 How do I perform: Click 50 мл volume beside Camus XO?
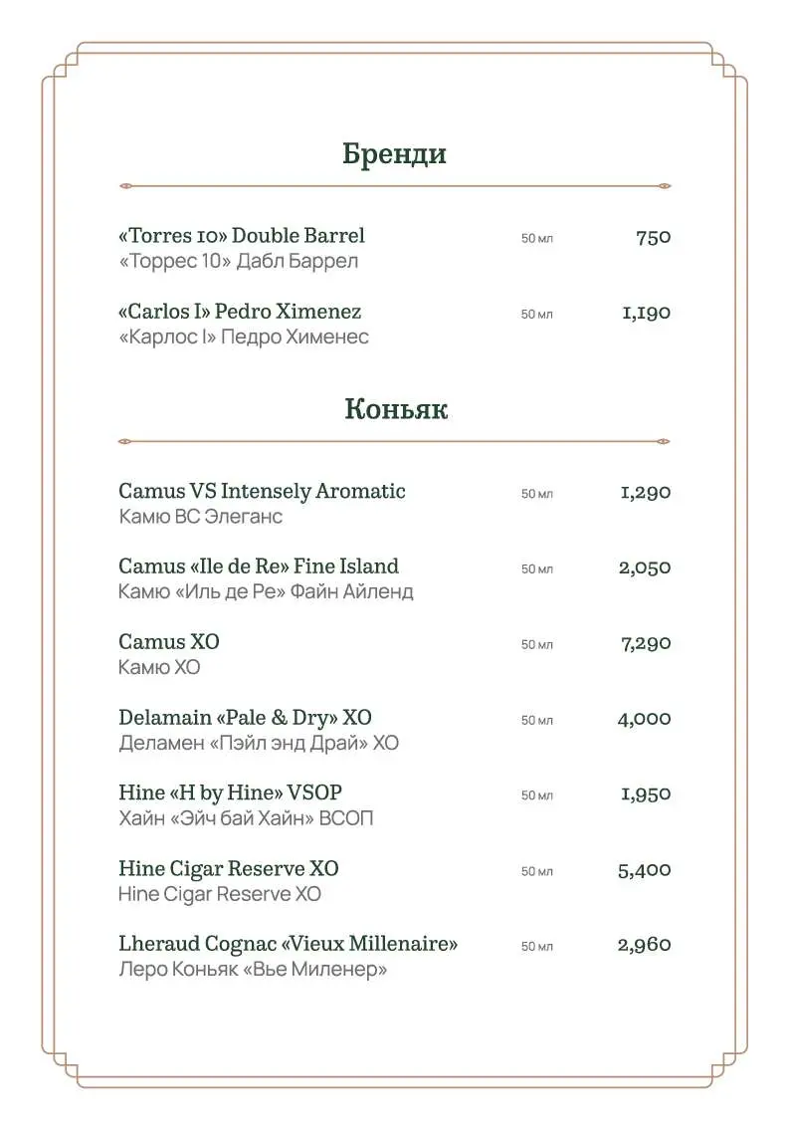536,644
